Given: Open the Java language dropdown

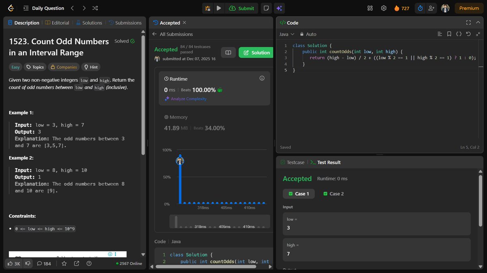Looking at the screenshot, I should tap(285, 34).
